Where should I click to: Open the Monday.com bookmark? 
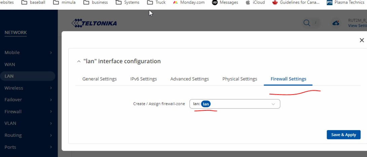[189, 2]
